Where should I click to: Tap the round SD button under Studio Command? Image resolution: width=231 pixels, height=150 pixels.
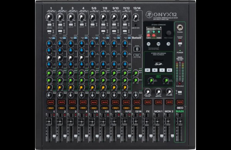(158, 44)
